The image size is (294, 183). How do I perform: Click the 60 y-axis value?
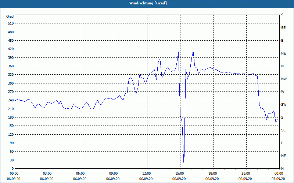point(12,152)
